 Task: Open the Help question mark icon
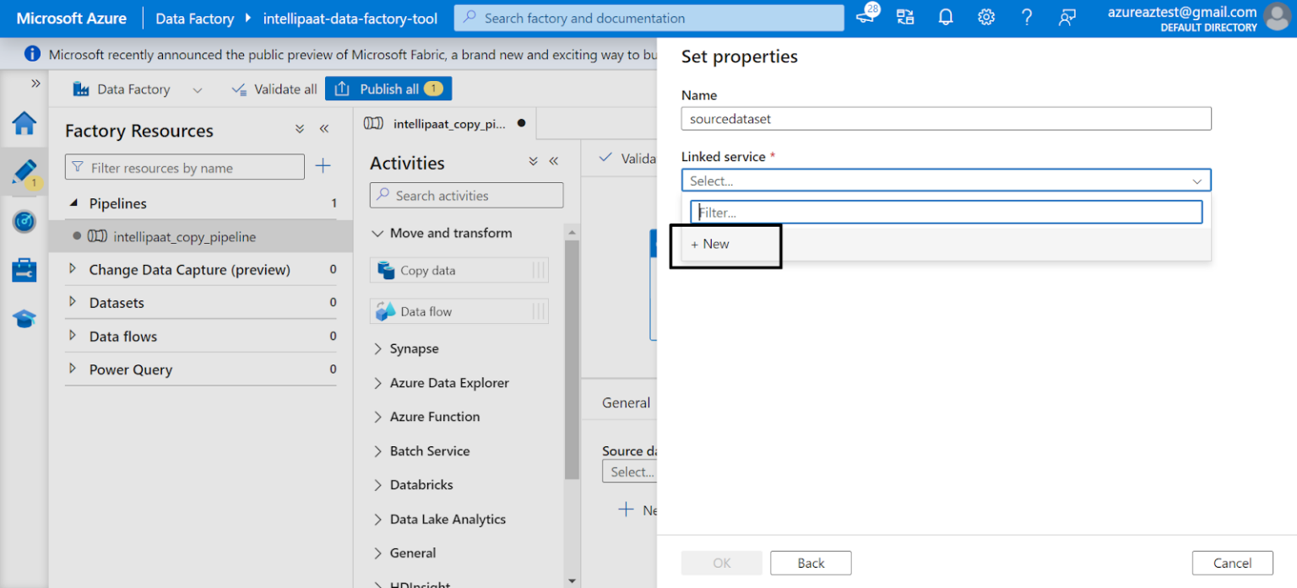[x=1026, y=17]
